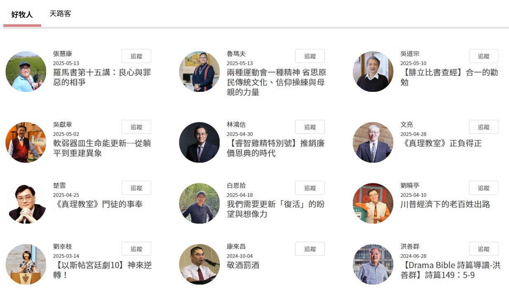509x299 pixels.
Task: Follow 張慧康 with the 追蹤 button
Action: 136,56
